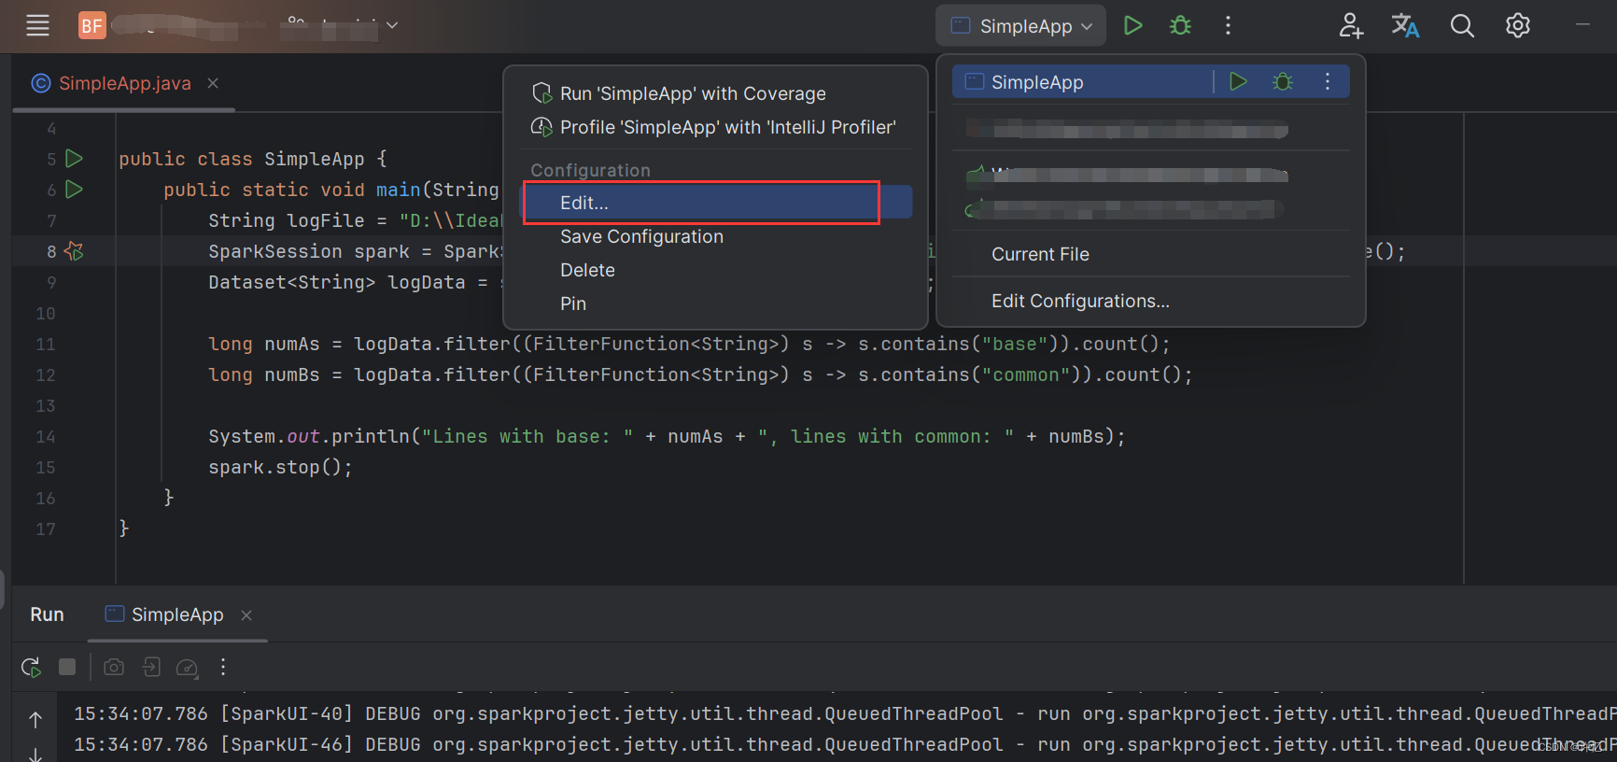Click run gutter icon beside class SimpleApp
Viewport: 1617px width, 762px height.
(75, 159)
